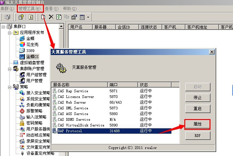Click the 重启 button

pyautogui.click(x=198, y=109)
